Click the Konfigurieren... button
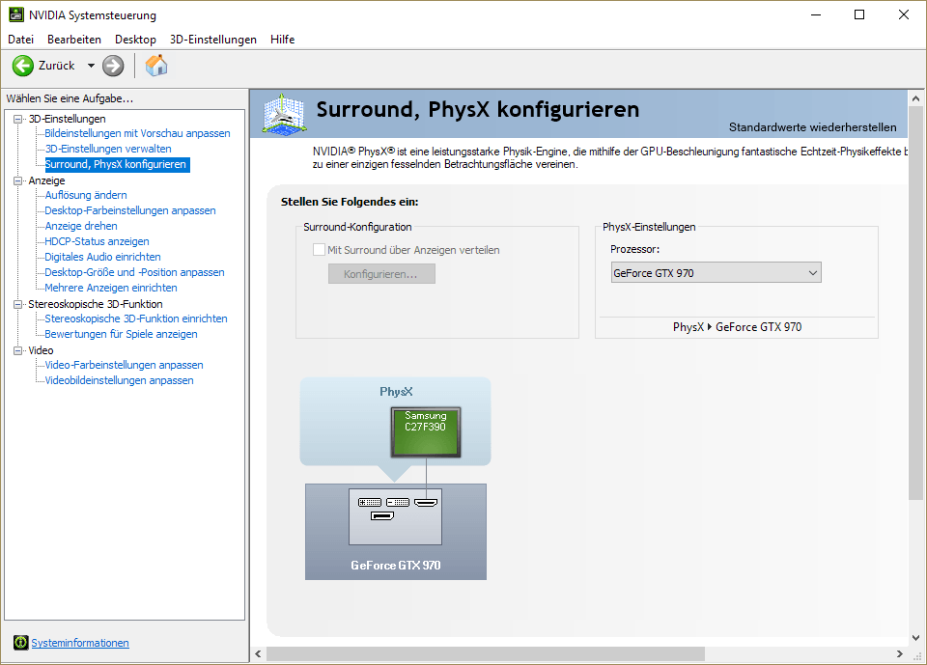Screen dimensions: 927x665 (382, 274)
